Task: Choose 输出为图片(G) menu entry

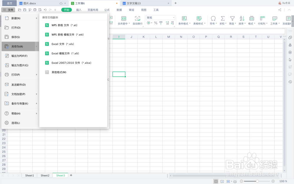Action: pos(20,65)
